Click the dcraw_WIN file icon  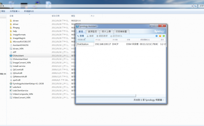[11, 49]
